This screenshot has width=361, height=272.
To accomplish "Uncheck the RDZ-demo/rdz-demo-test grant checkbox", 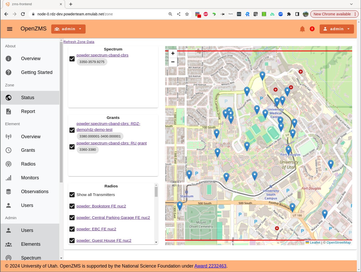I will [x=72, y=130].
